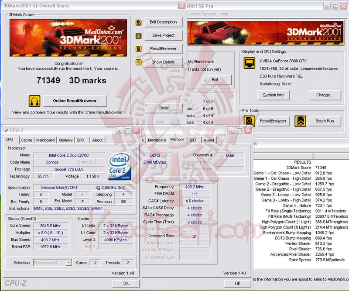
Task: Click the Change... display settings button
Action: click(325, 95)
